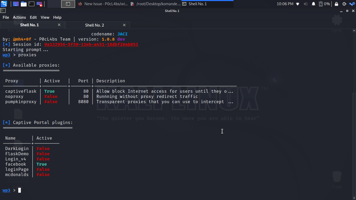Open the folder shortcut on the taskbar
Screen dimensions: 356x200
pyautogui.click(x=23, y=4)
